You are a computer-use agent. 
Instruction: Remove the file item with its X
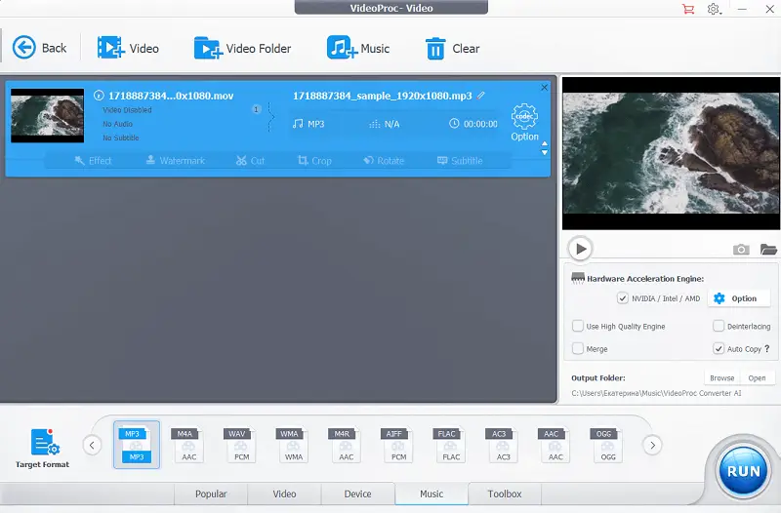pos(545,88)
